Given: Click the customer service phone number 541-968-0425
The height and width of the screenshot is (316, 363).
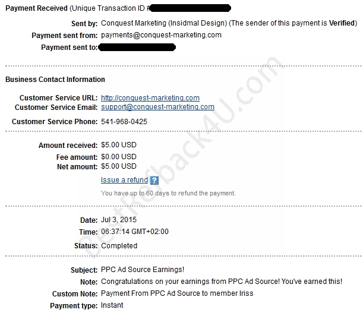Looking at the screenshot, I should coord(124,122).
